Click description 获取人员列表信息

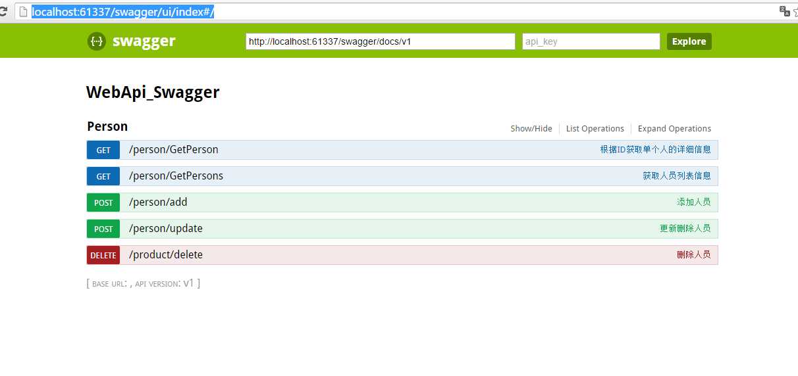click(677, 176)
